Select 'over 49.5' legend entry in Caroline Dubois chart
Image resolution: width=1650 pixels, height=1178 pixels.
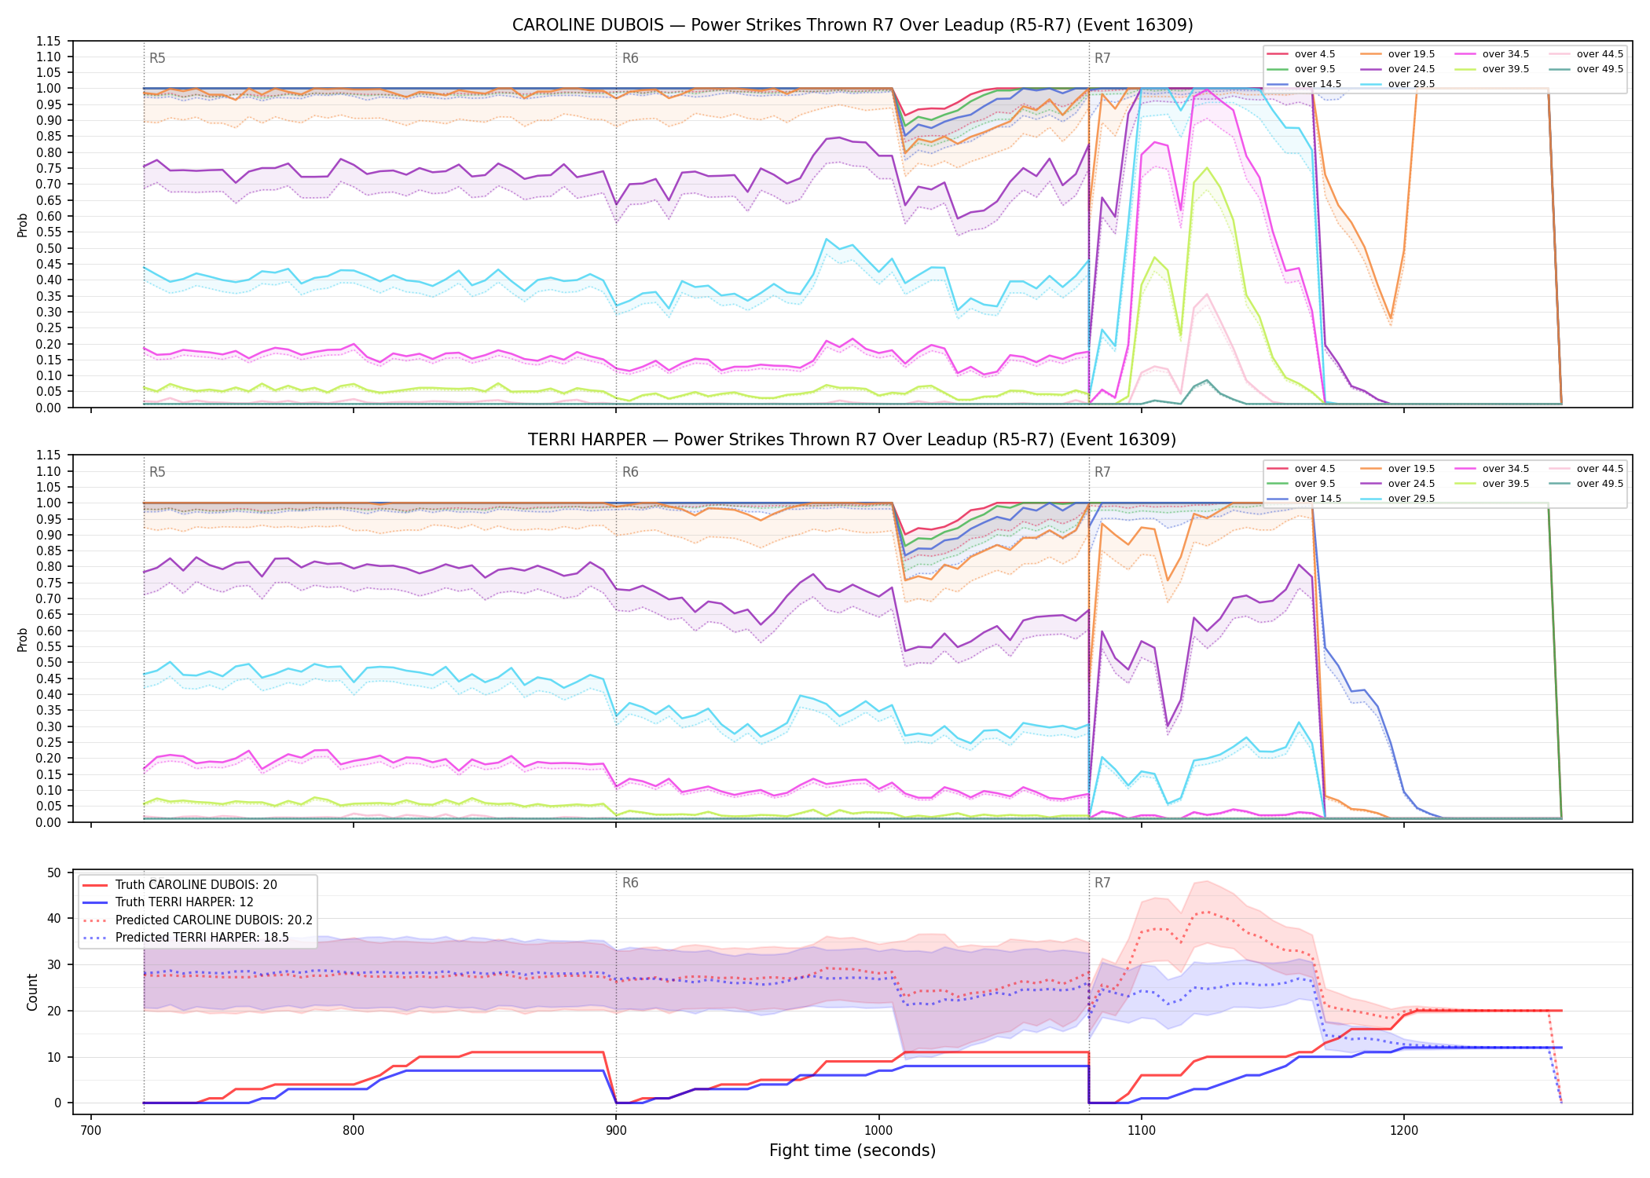pos(1586,69)
